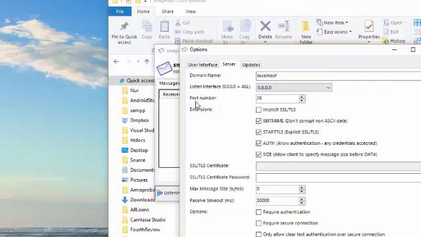The image size is (421, 237).
Task: Enable Require authentication checkbox
Action: 259,212
